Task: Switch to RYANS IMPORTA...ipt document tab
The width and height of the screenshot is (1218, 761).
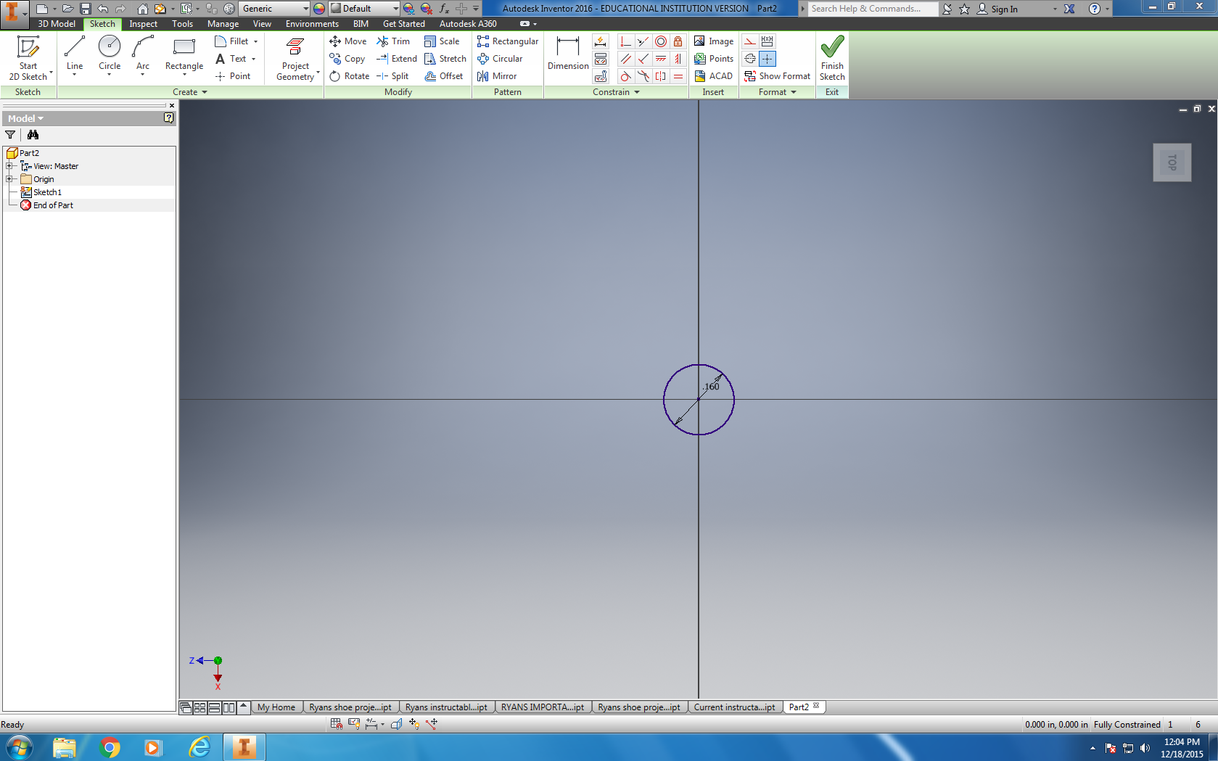Action: (543, 707)
